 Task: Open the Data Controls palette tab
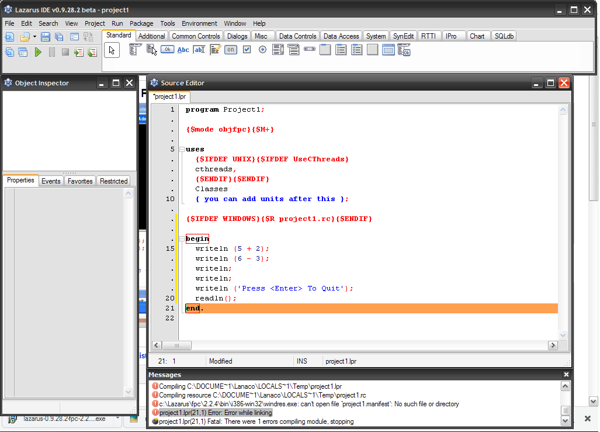pos(297,36)
